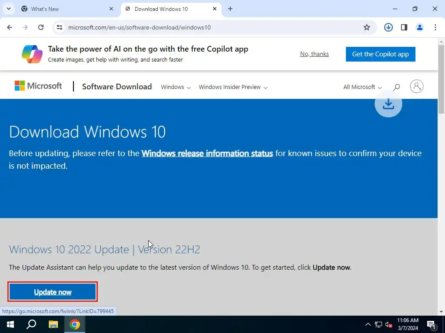This screenshot has height=333, width=445.
Task: Close the What's New tab
Action: pyautogui.click(x=111, y=9)
